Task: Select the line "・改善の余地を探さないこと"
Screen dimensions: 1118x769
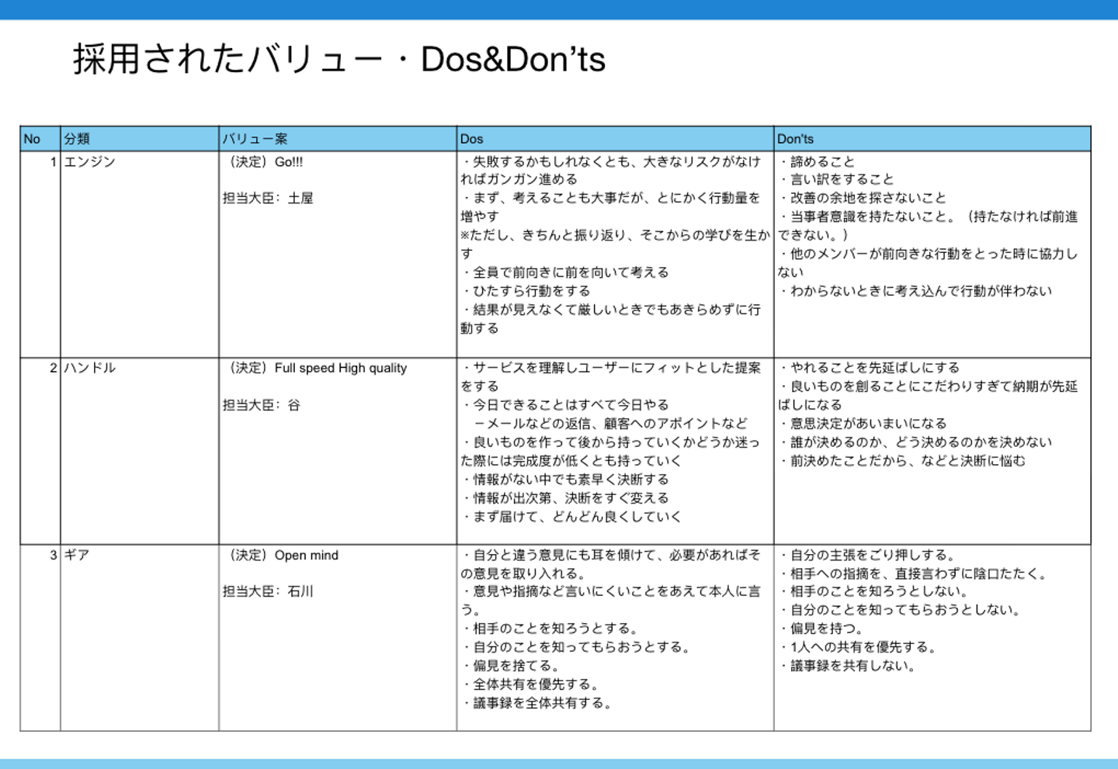Action: point(863,198)
